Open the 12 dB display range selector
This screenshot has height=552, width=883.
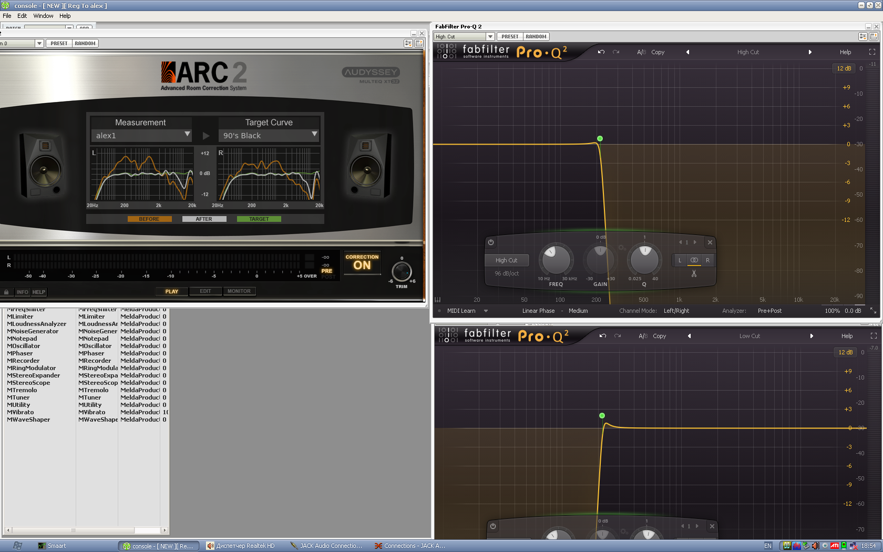point(844,68)
